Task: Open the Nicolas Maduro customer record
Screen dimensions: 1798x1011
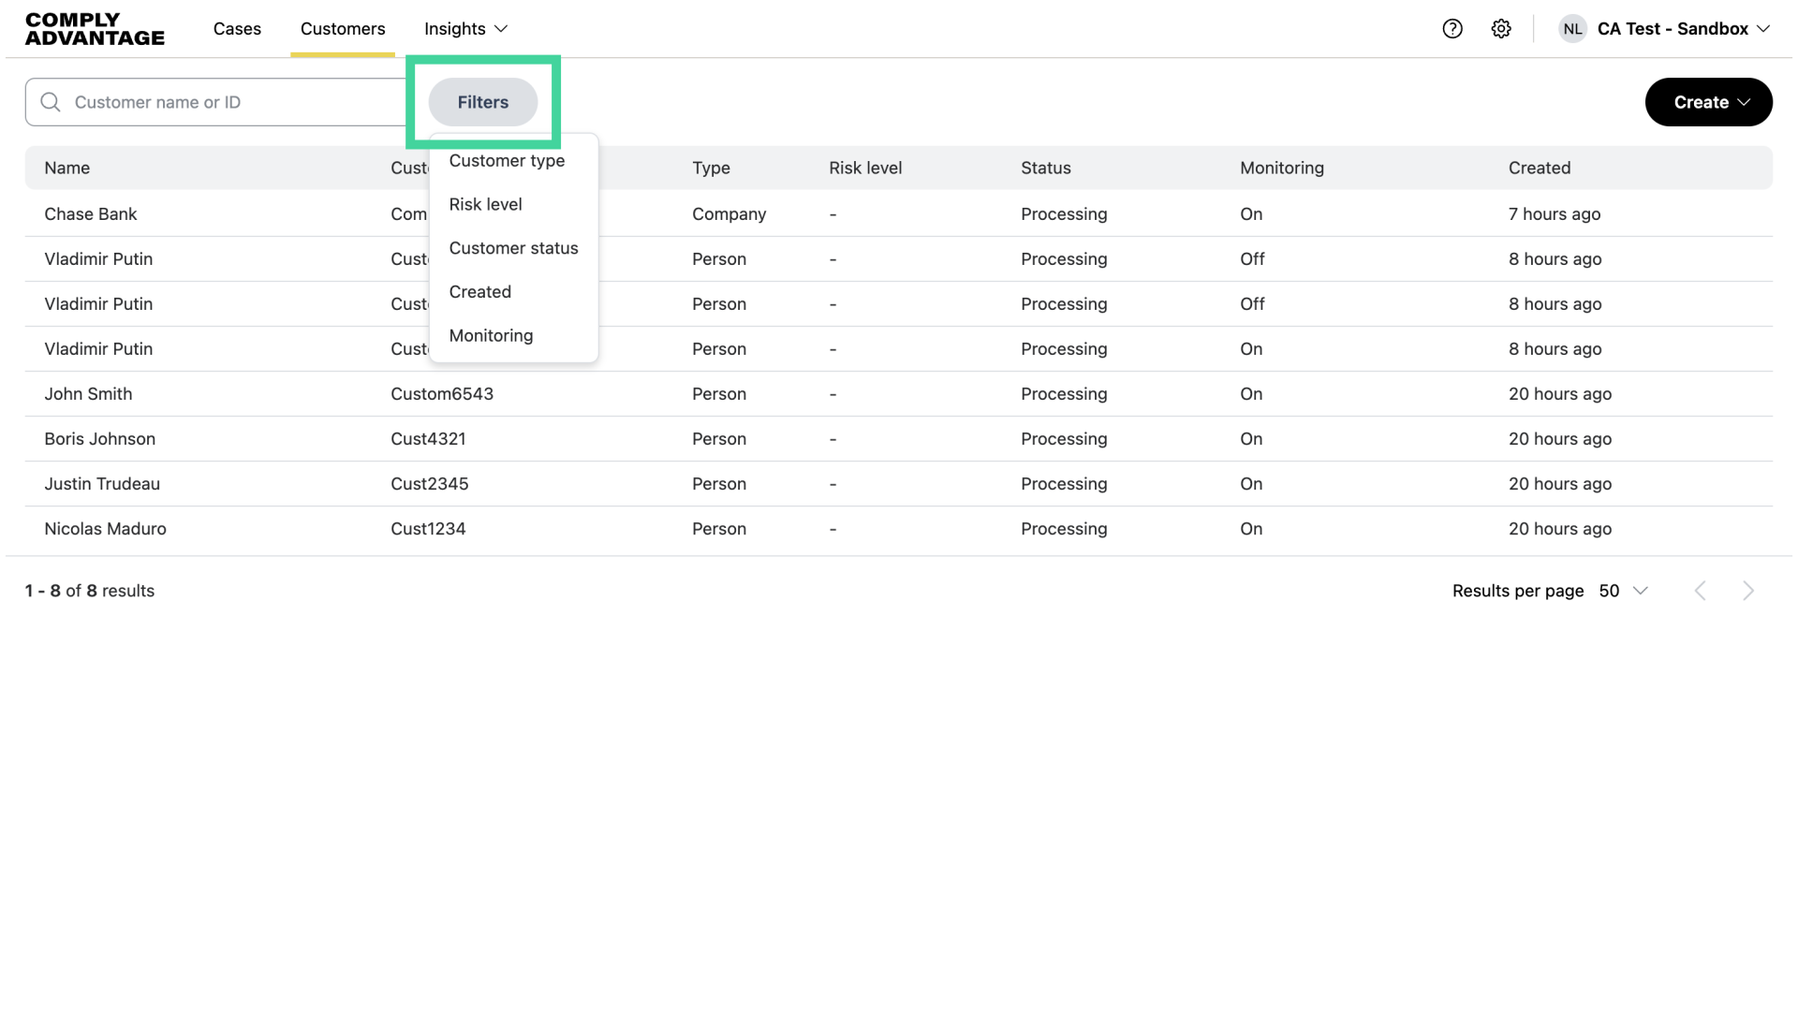Action: click(105, 529)
